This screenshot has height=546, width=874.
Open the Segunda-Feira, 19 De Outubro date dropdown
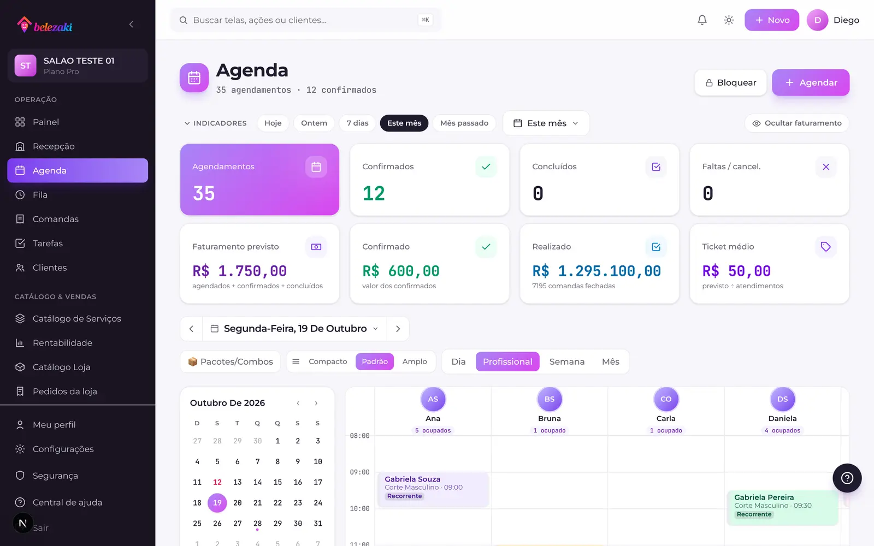pos(294,329)
